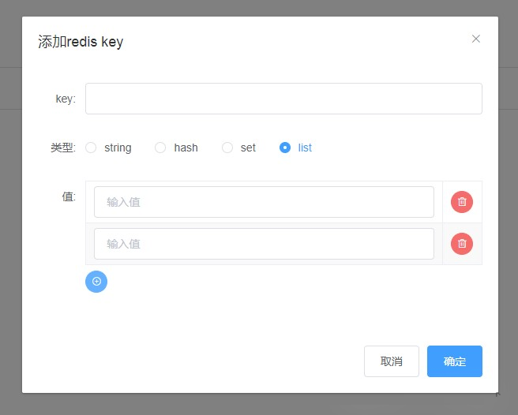Select the hash type radio circle
This screenshot has height=415, width=518.
click(160, 148)
